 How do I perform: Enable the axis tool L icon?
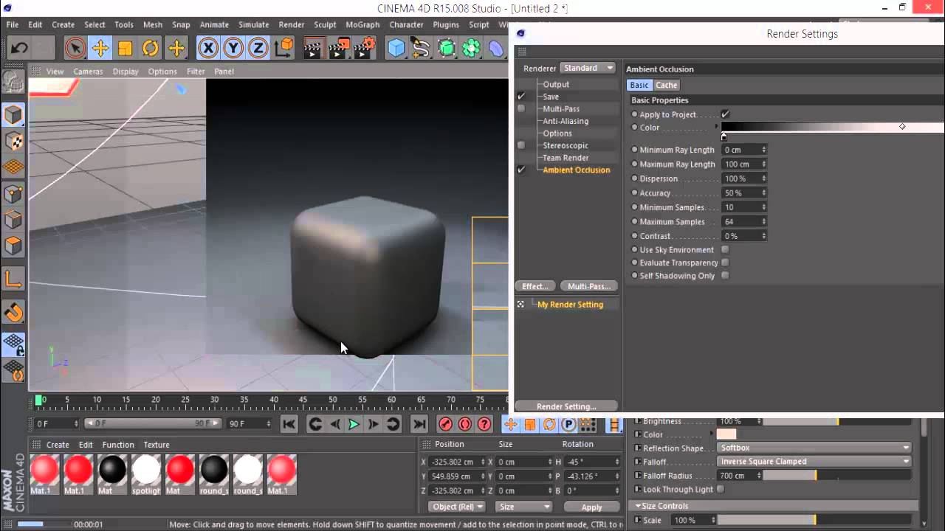click(x=13, y=279)
